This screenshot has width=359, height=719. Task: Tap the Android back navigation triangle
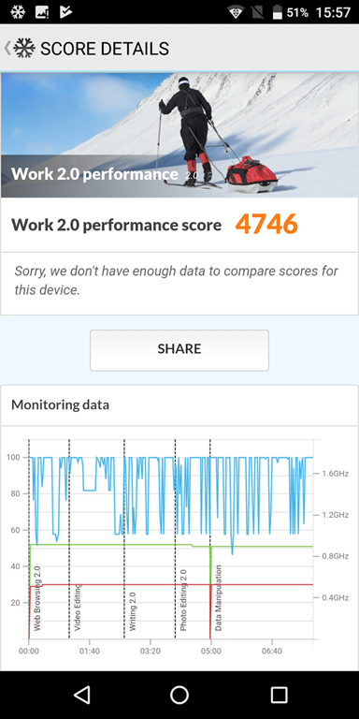point(81,696)
